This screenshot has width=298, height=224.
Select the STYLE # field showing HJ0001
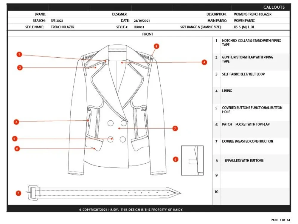point(139,27)
